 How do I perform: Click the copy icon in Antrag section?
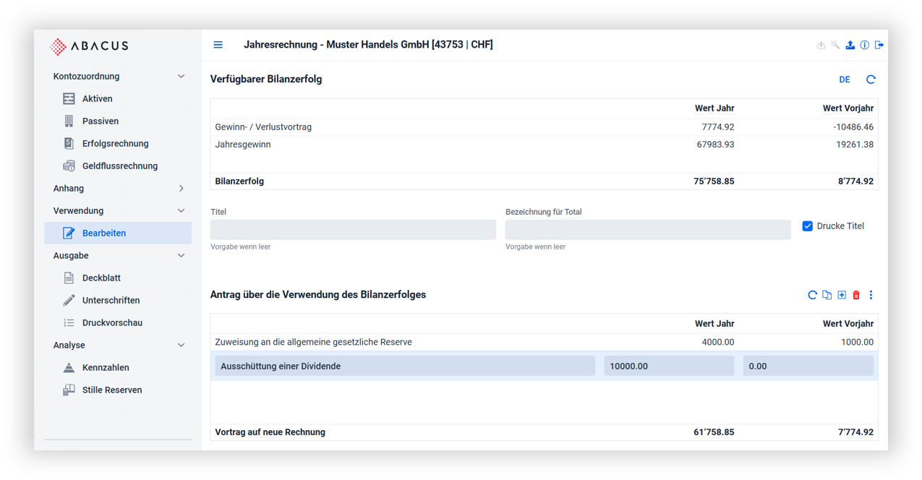tap(827, 295)
